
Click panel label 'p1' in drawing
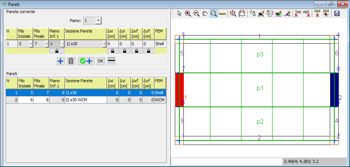[x=260, y=88]
